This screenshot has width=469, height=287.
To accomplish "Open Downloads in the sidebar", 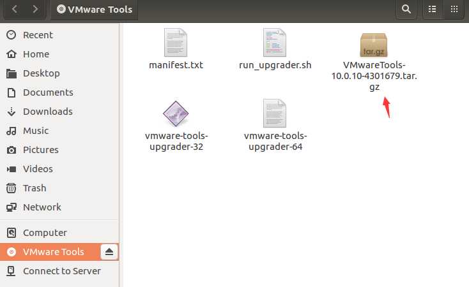I will click(x=59, y=112).
